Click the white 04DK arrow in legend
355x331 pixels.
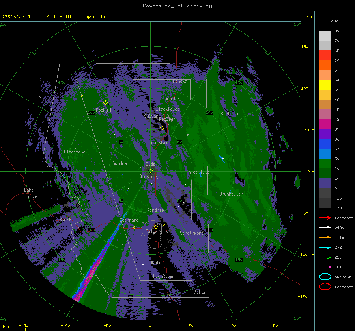[x=325, y=227]
